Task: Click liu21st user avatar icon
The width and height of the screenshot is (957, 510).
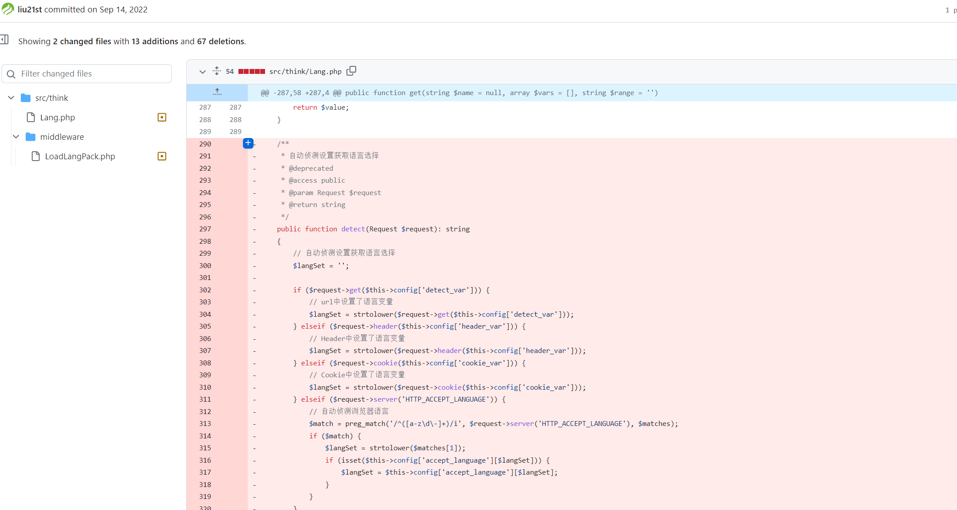Action: (x=8, y=9)
